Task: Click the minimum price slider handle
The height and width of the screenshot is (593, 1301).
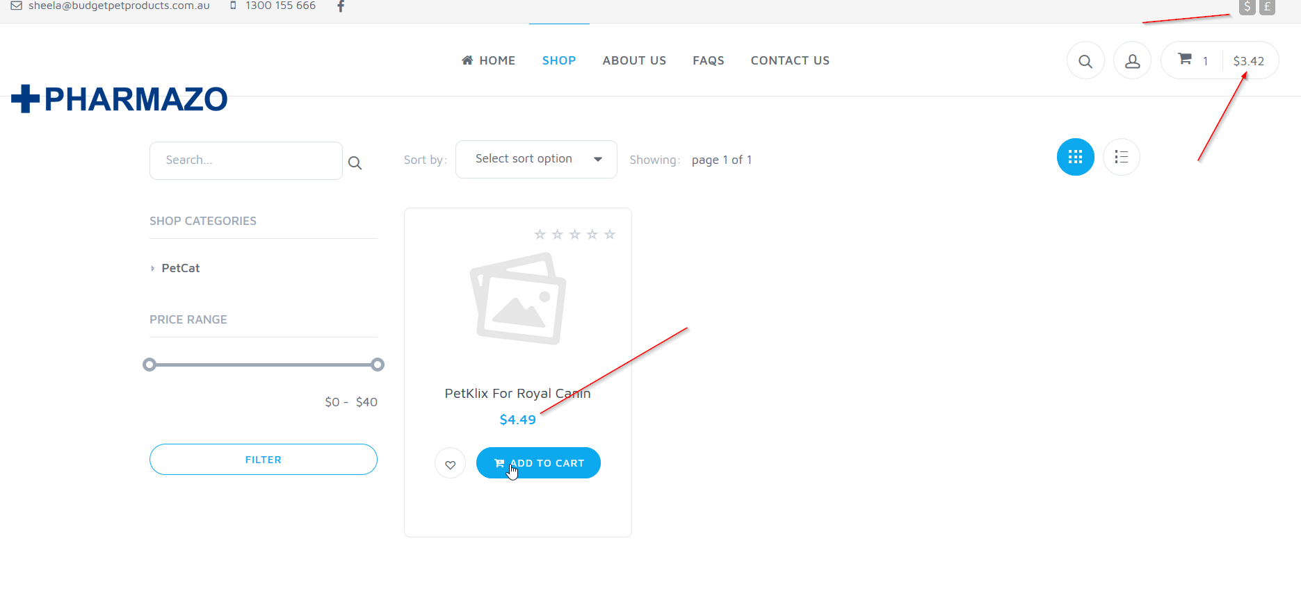Action: [x=150, y=365]
